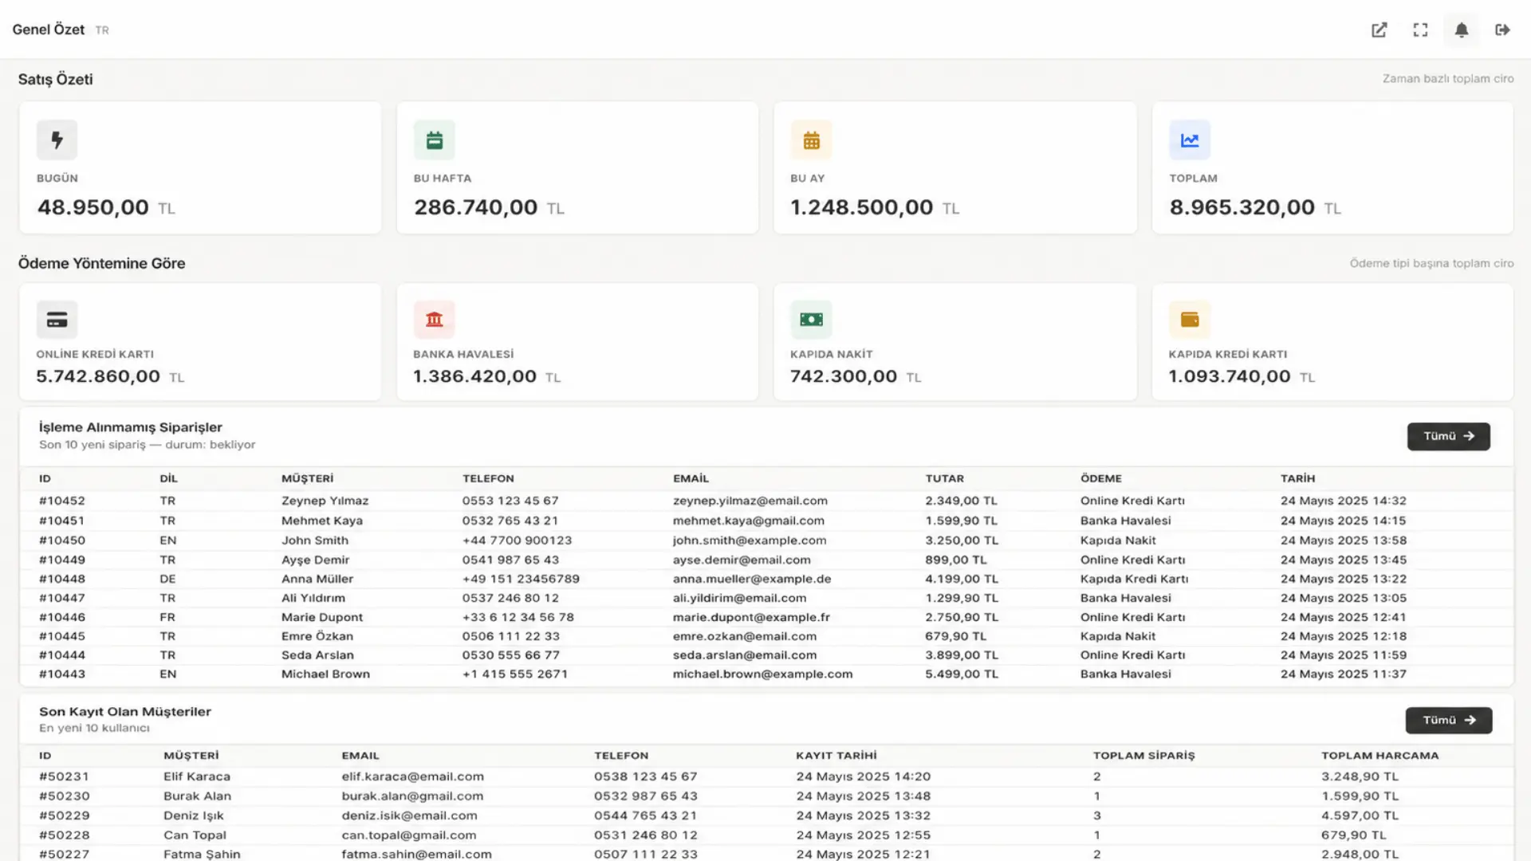Select the Genel Özet page title
Screen dimensions: 1531x861
(49, 29)
